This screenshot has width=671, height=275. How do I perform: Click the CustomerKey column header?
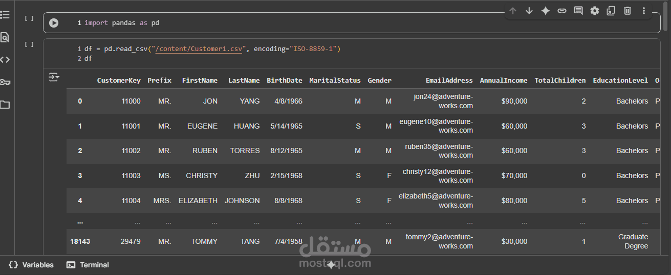(119, 81)
